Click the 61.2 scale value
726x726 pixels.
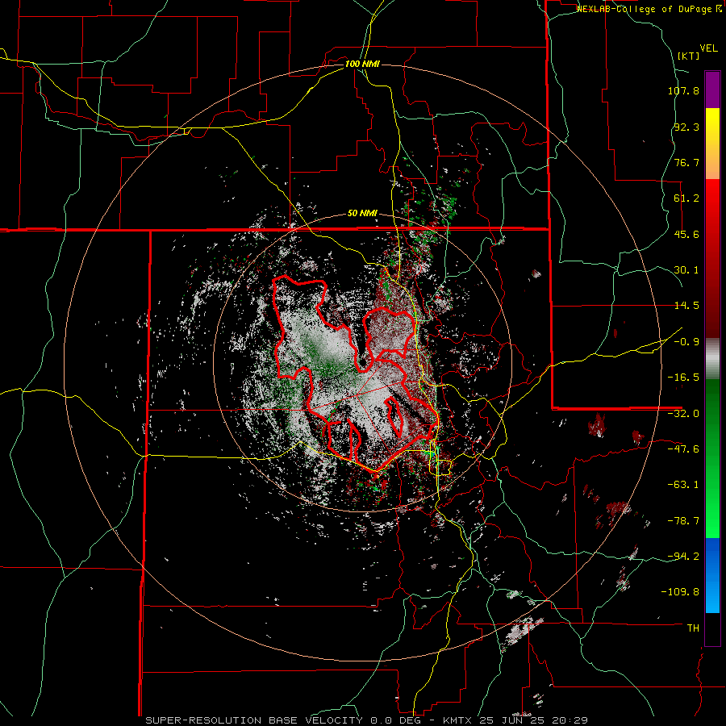686,198
